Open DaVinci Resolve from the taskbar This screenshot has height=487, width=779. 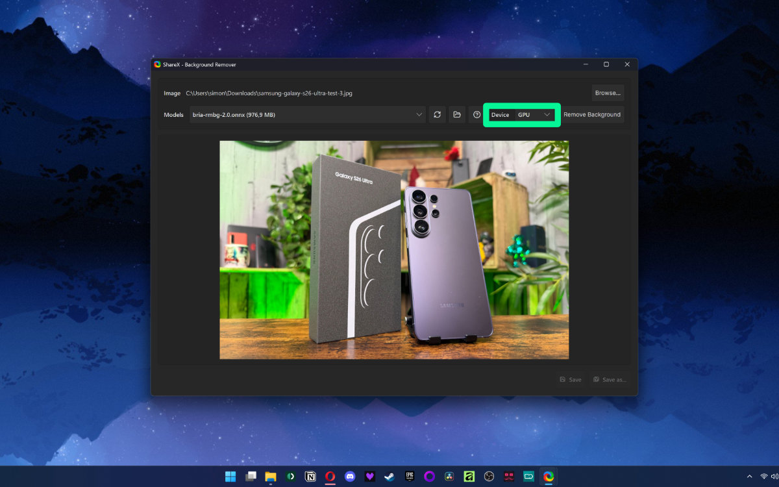click(x=449, y=477)
